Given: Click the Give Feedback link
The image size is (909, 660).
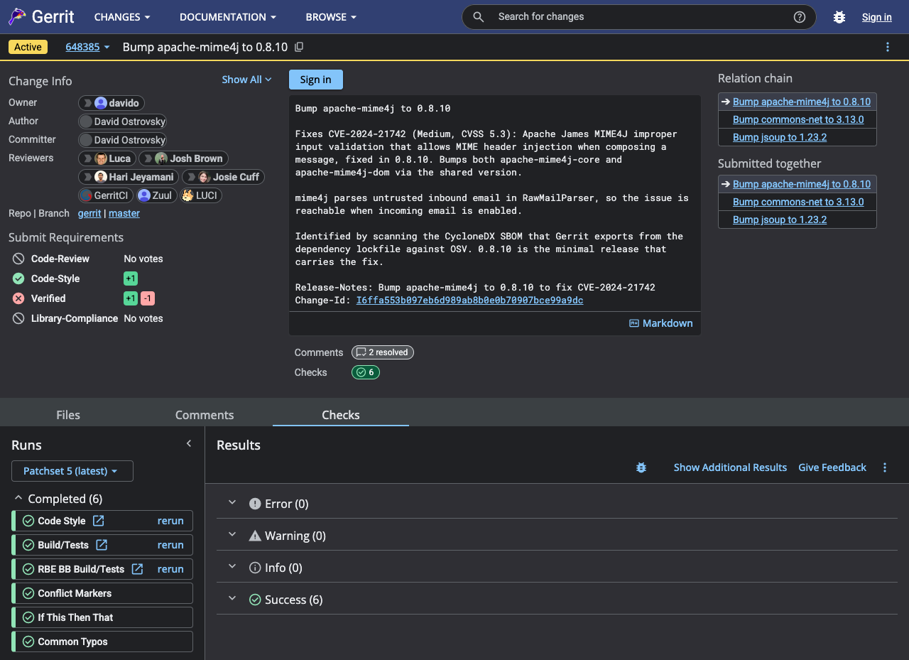Looking at the screenshot, I should [x=832, y=467].
